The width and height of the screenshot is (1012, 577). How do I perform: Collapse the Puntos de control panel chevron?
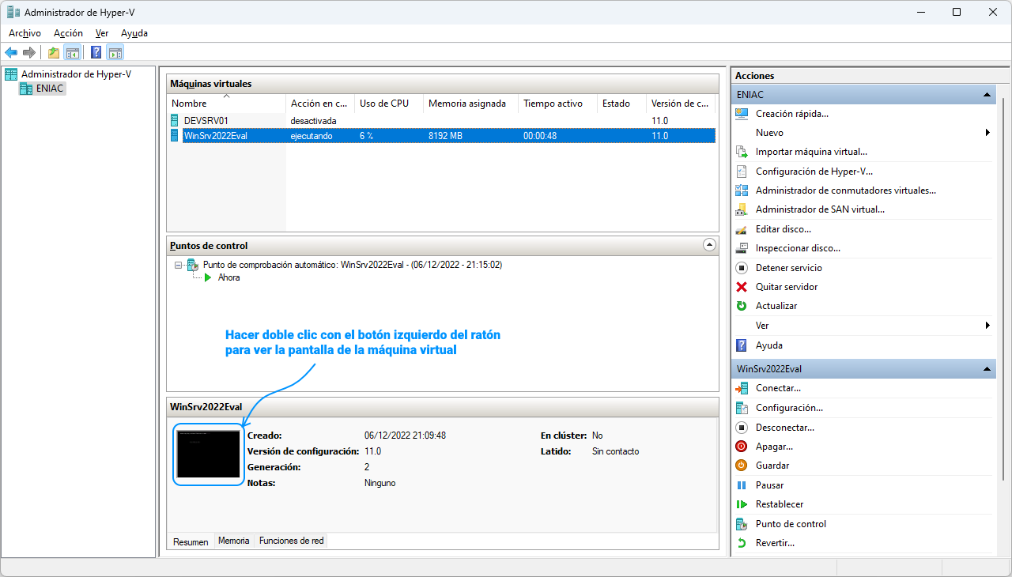tap(709, 245)
